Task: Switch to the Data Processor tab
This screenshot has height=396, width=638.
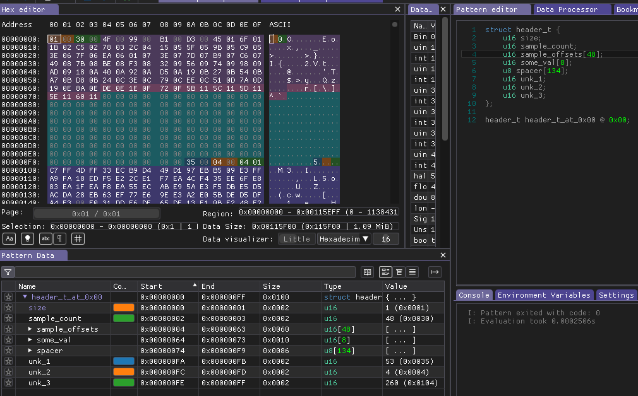Action: coord(567,9)
